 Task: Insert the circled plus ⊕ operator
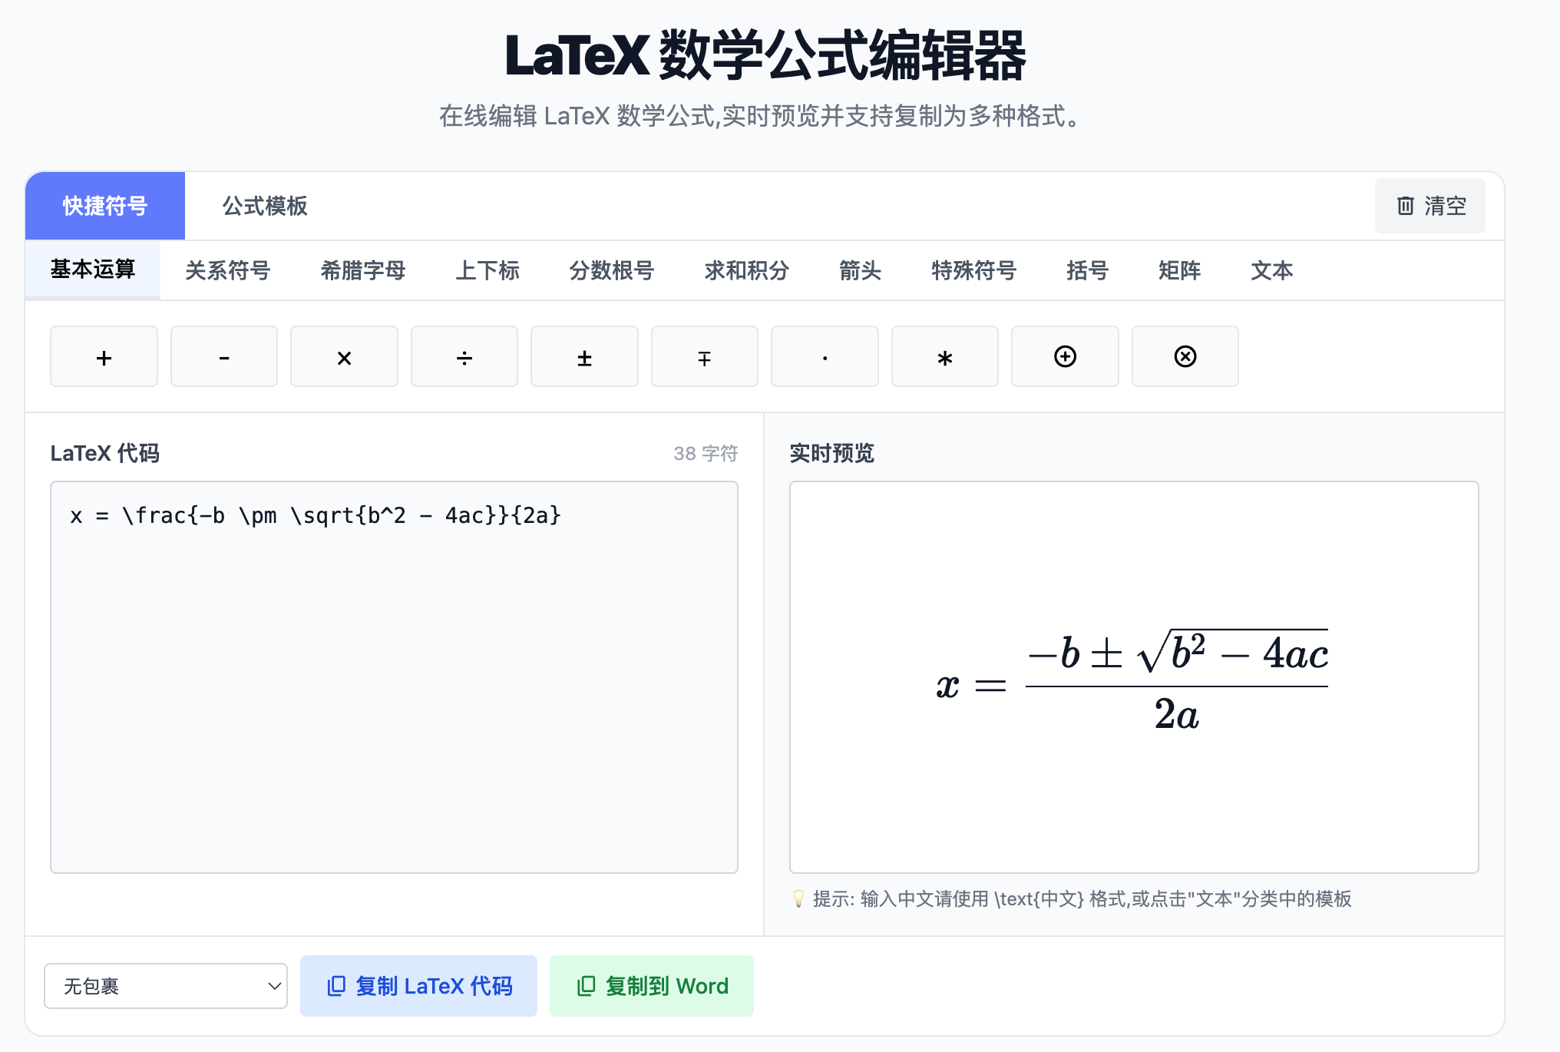1065,356
